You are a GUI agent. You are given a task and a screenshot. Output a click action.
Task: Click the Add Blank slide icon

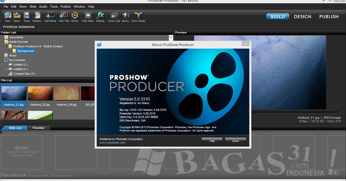point(50,17)
